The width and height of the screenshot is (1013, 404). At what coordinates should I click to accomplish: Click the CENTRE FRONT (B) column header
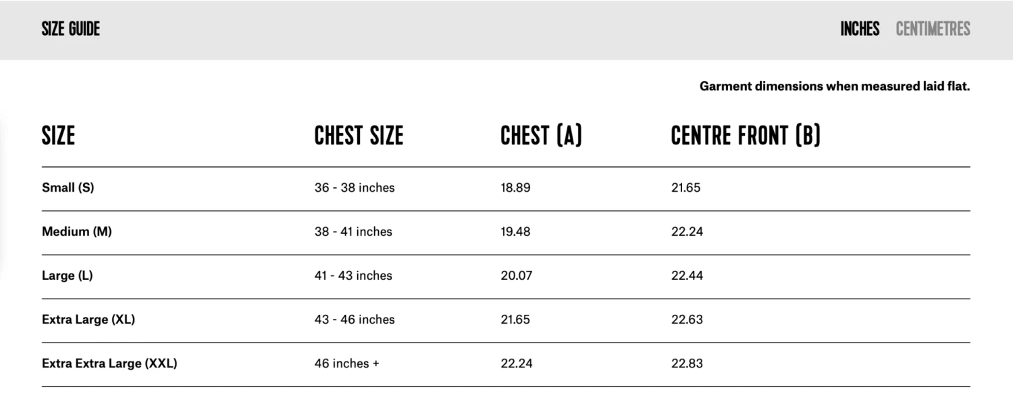coord(745,135)
